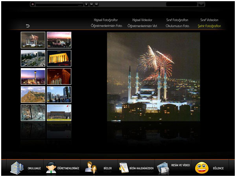Click the Okulumuz building icon
236x177 pixels.
(x=16, y=168)
